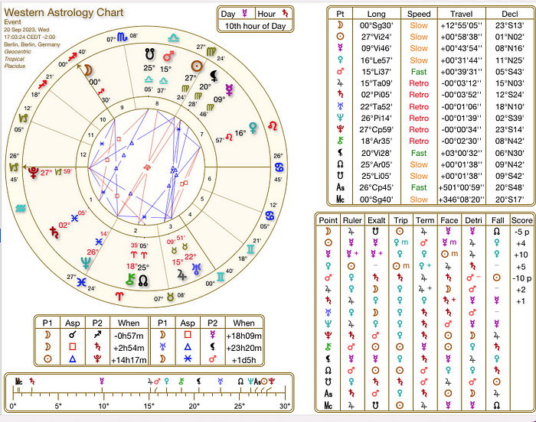Select the South Node glyph above 25° in wheel

coord(149,54)
